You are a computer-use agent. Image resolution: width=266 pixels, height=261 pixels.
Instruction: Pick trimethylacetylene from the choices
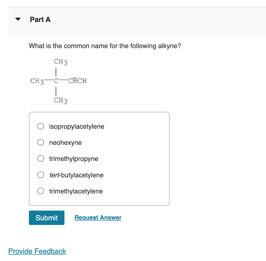pyautogui.click(x=41, y=191)
